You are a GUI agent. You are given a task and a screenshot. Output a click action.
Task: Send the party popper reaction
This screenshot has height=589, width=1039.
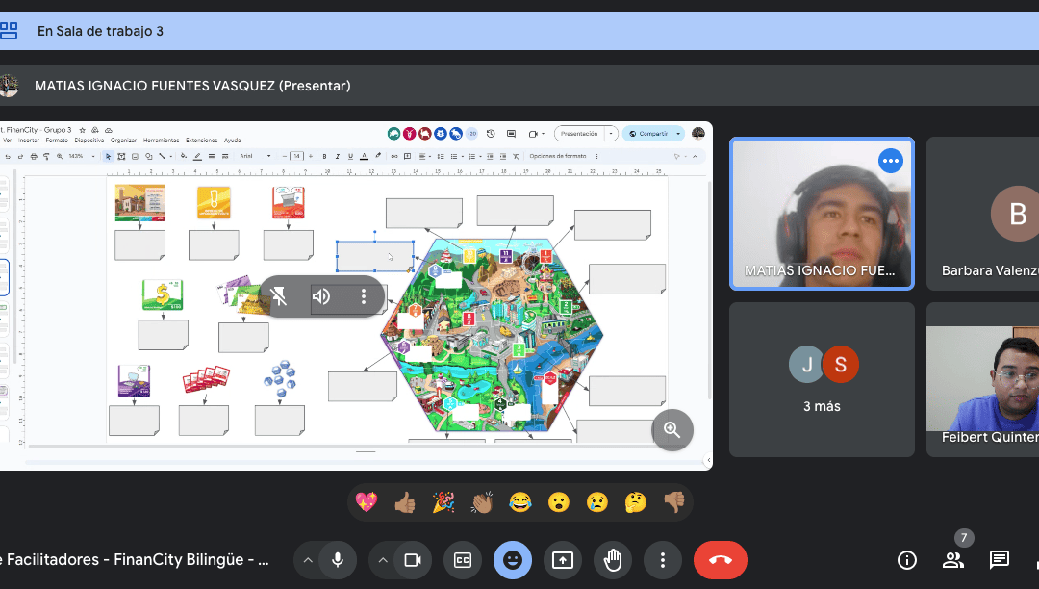pos(443,503)
